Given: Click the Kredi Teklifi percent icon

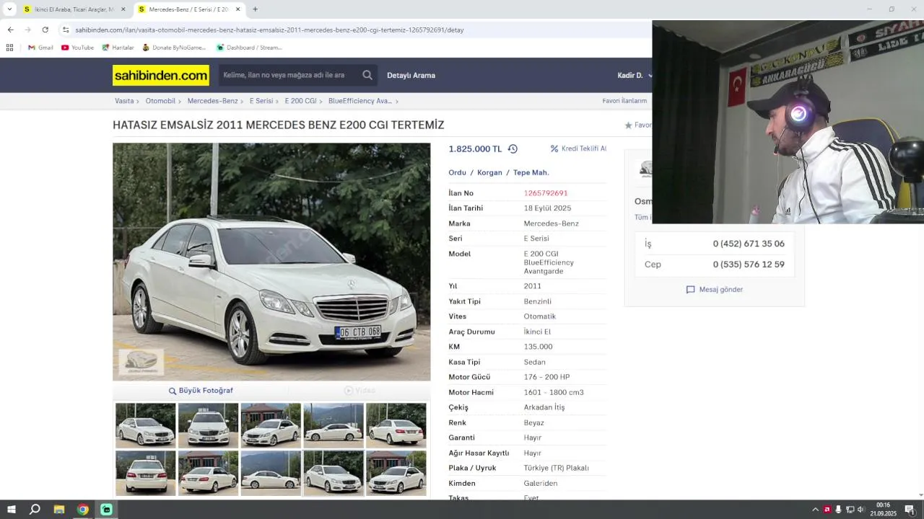Looking at the screenshot, I should point(554,148).
